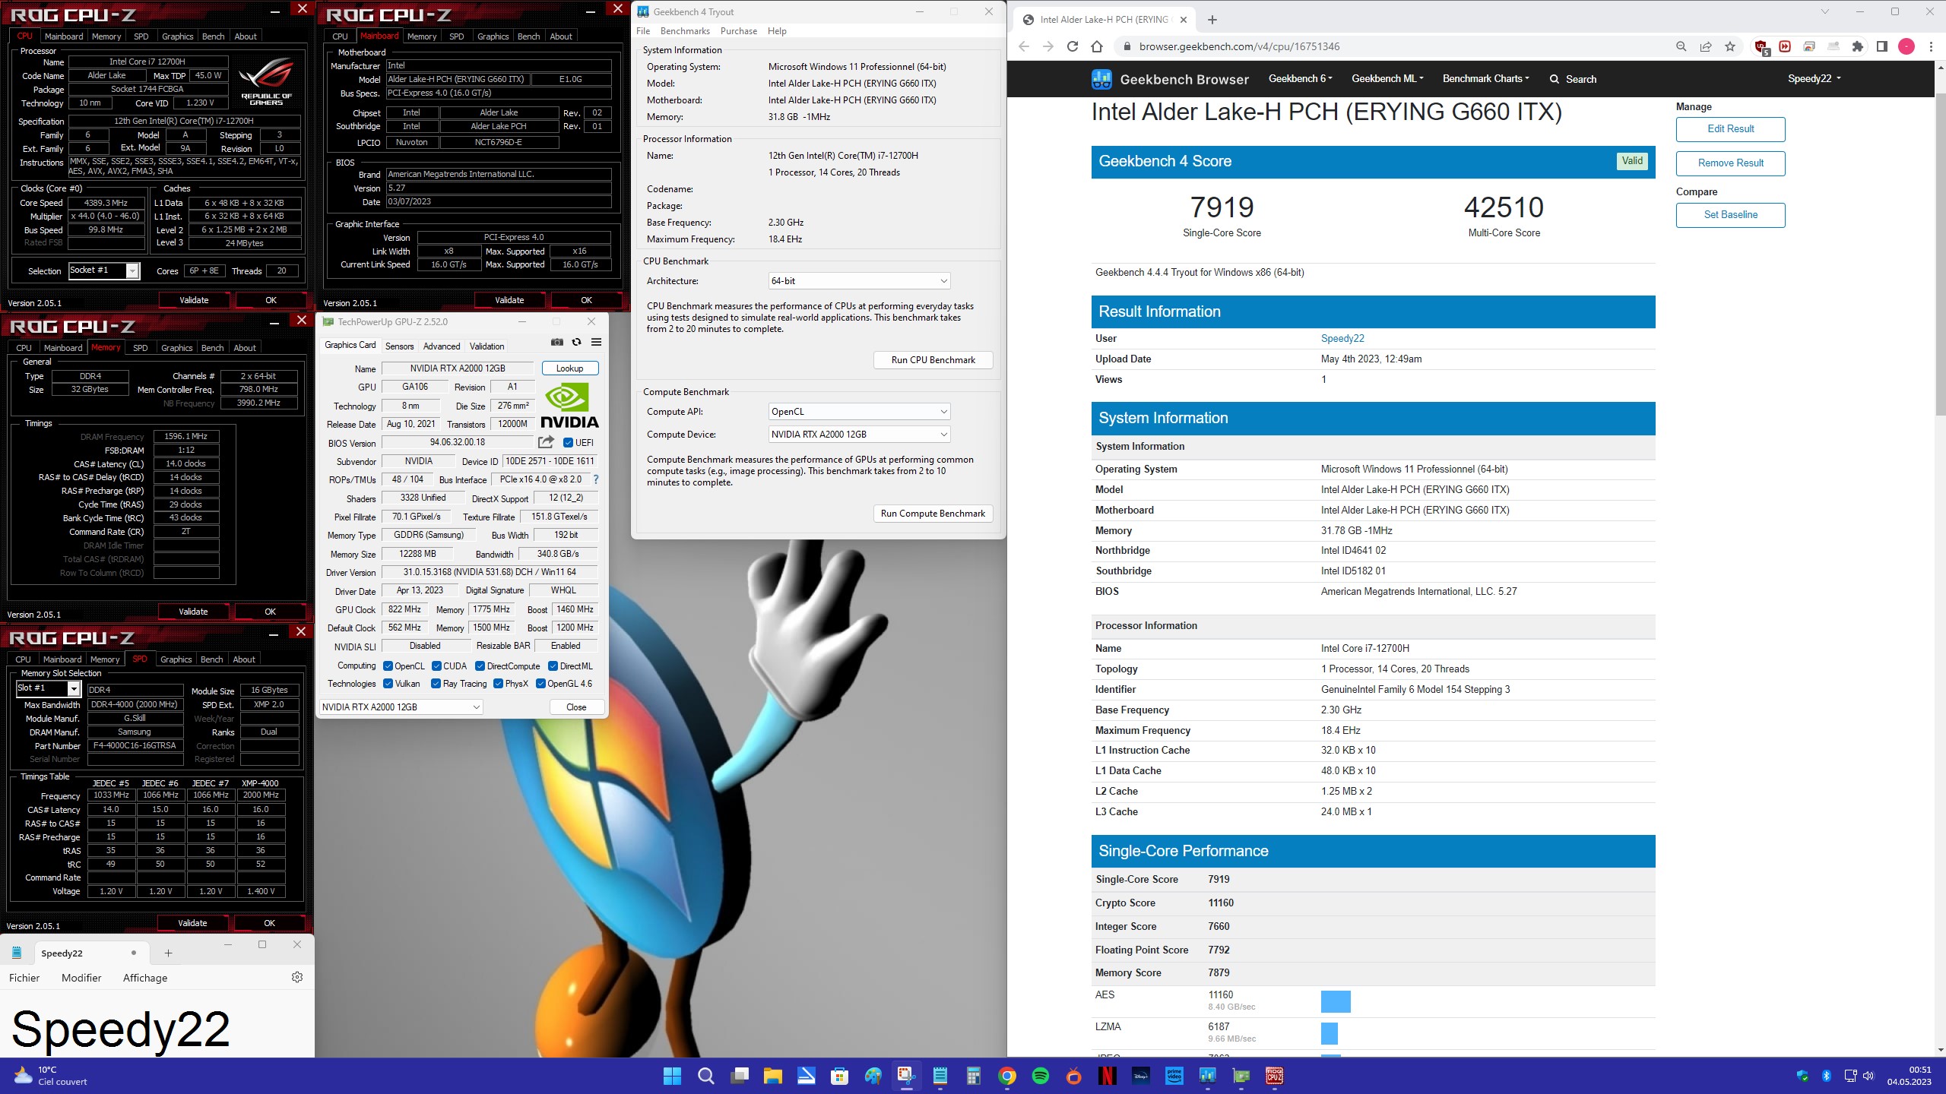Viewport: 1946px width, 1094px height.
Task: Switch to Sensors tab in GPU-Z
Action: point(399,346)
